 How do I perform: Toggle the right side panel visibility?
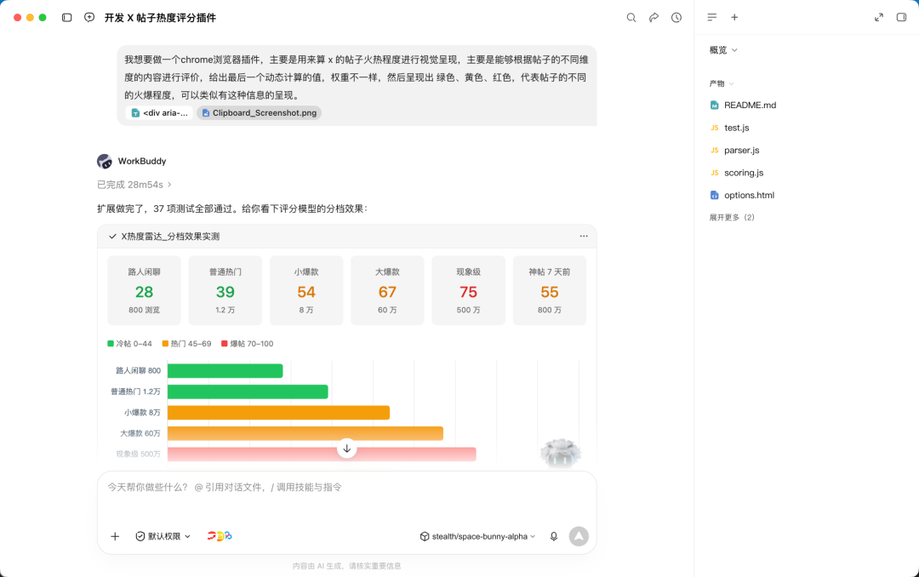[901, 18]
